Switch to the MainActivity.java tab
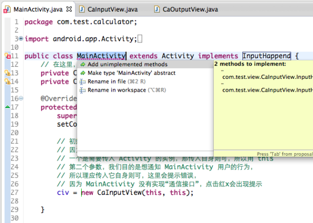 click(x=38, y=10)
